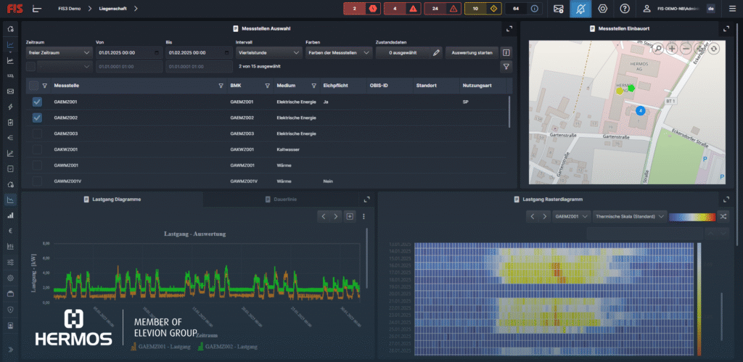743x362 pixels.
Task: Maximize the Lastgang Rasterdiagramm panel
Action: 727,199
